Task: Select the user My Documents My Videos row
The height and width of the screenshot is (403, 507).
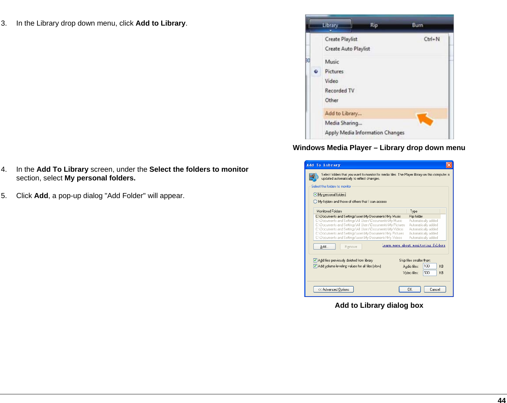Action: 377,238
